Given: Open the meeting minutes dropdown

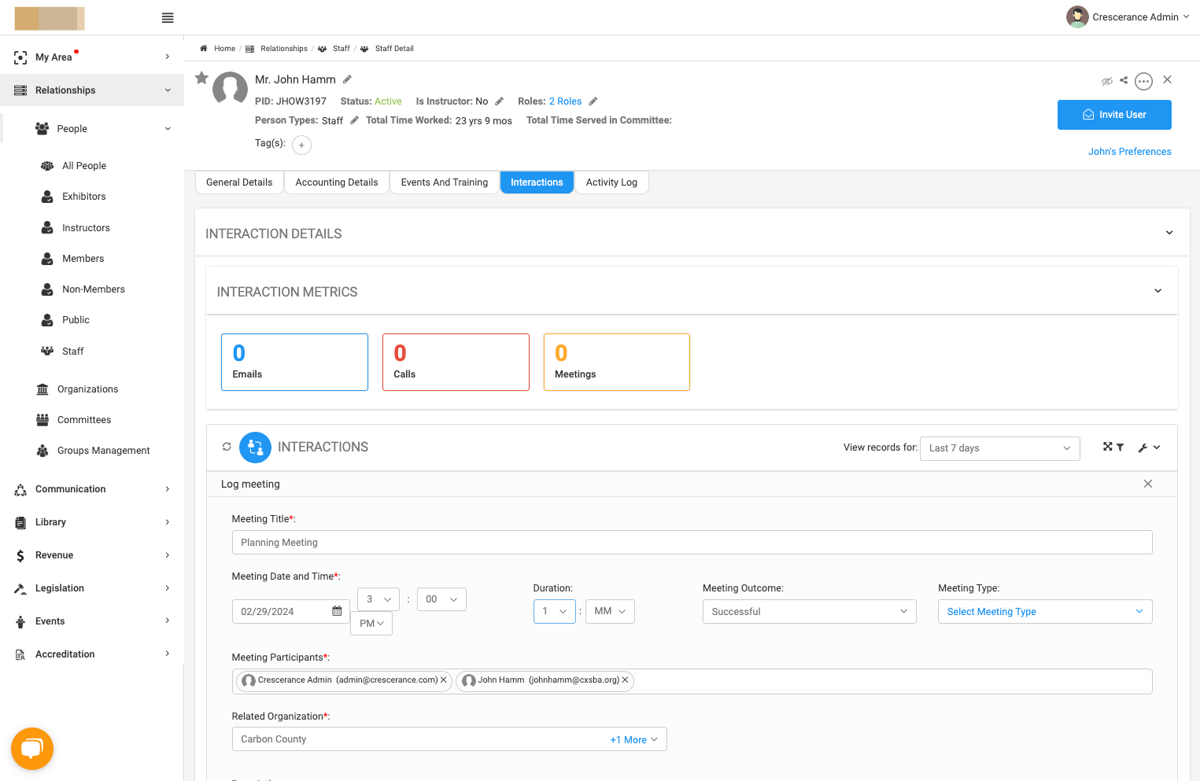Looking at the screenshot, I should (x=441, y=599).
